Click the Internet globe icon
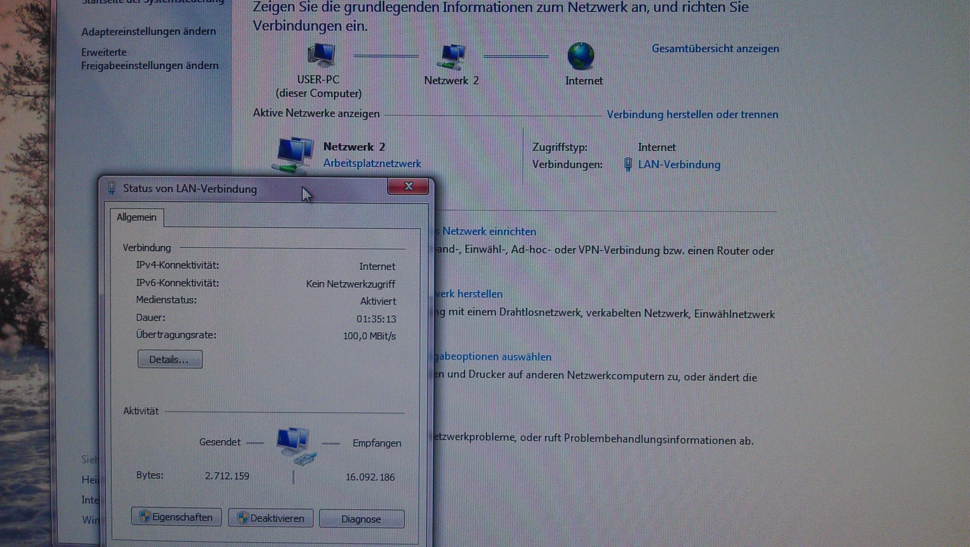 [x=580, y=56]
